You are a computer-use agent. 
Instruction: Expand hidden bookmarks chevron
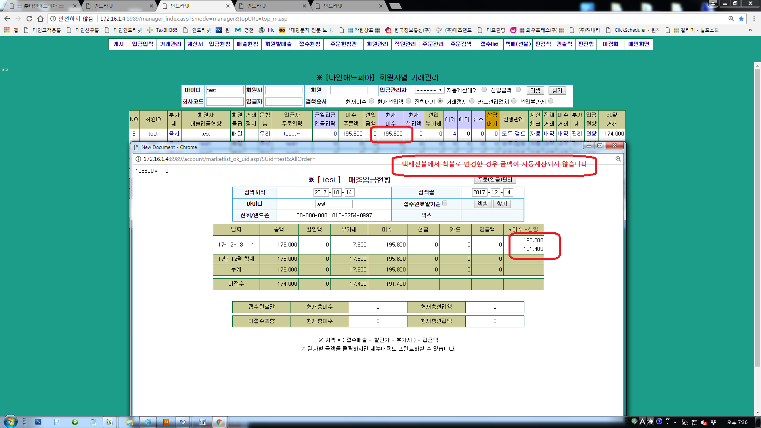tap(750, 30)
